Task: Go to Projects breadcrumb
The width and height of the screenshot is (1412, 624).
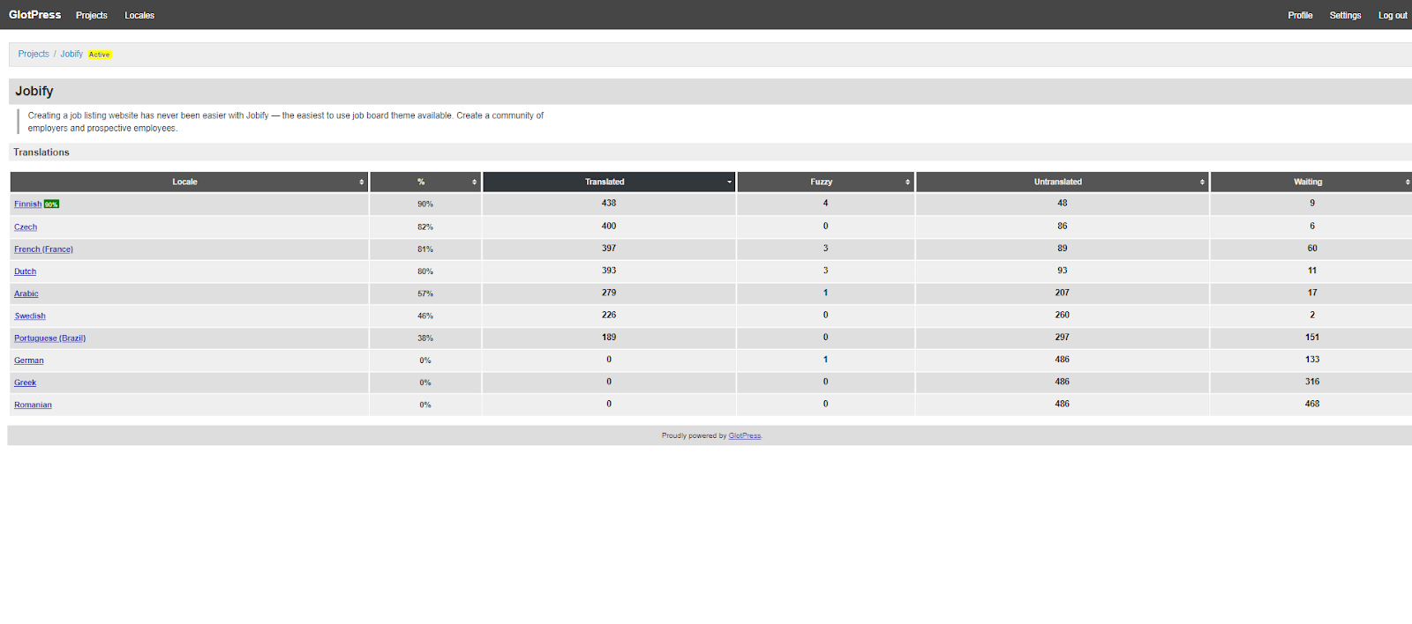Action: tap(34, 54)
